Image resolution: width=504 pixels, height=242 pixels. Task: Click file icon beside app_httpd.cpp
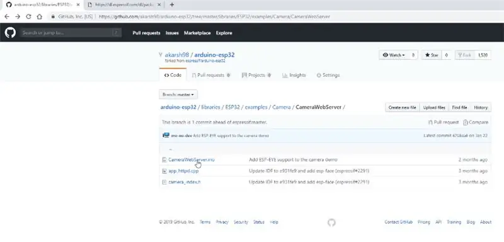(x=164, y=171)
